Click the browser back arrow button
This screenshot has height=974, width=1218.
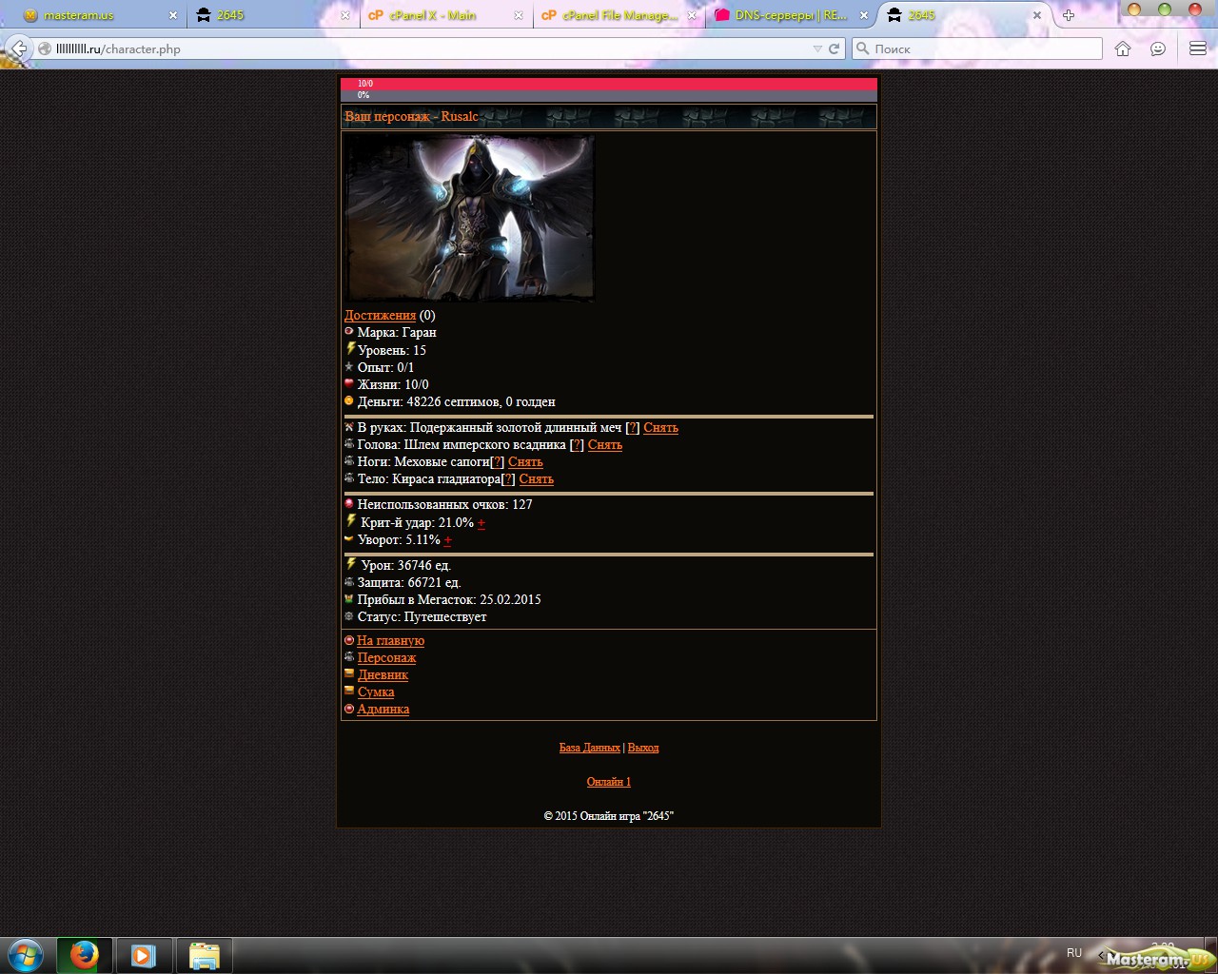[x=18, y=49]
